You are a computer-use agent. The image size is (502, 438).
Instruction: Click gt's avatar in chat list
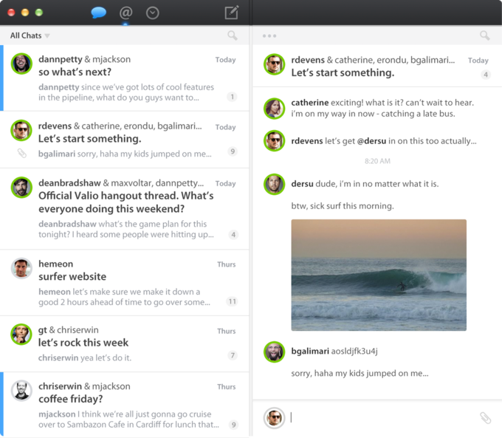(21, 334)
